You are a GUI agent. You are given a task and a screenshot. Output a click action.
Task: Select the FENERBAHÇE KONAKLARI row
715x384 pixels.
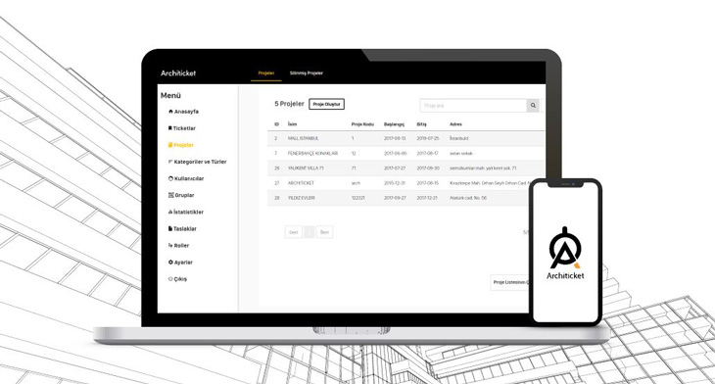405,153
